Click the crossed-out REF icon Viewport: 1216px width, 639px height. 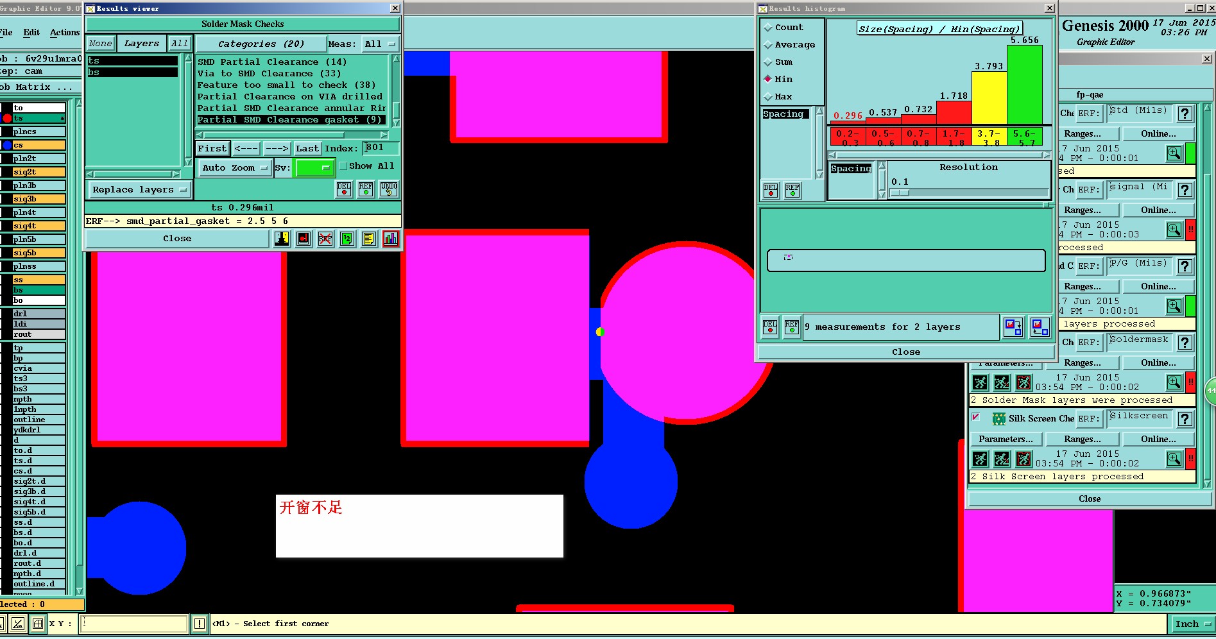325,239
